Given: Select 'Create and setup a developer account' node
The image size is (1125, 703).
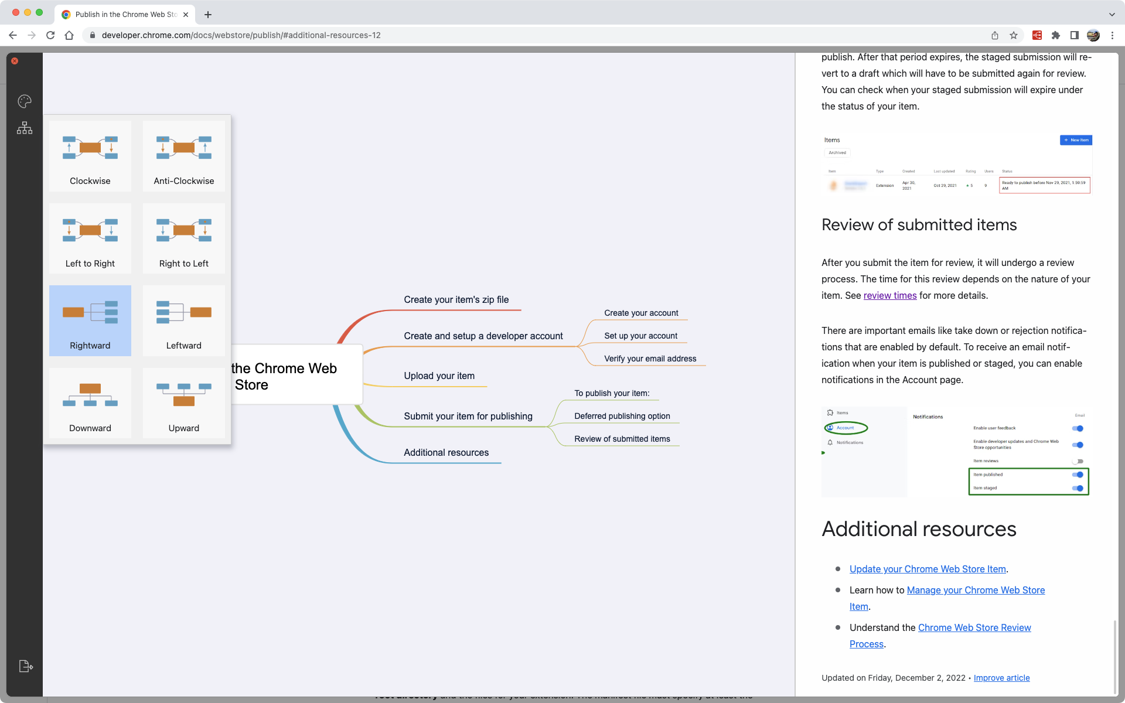Looking at the screenshot, I should [483, 336].
